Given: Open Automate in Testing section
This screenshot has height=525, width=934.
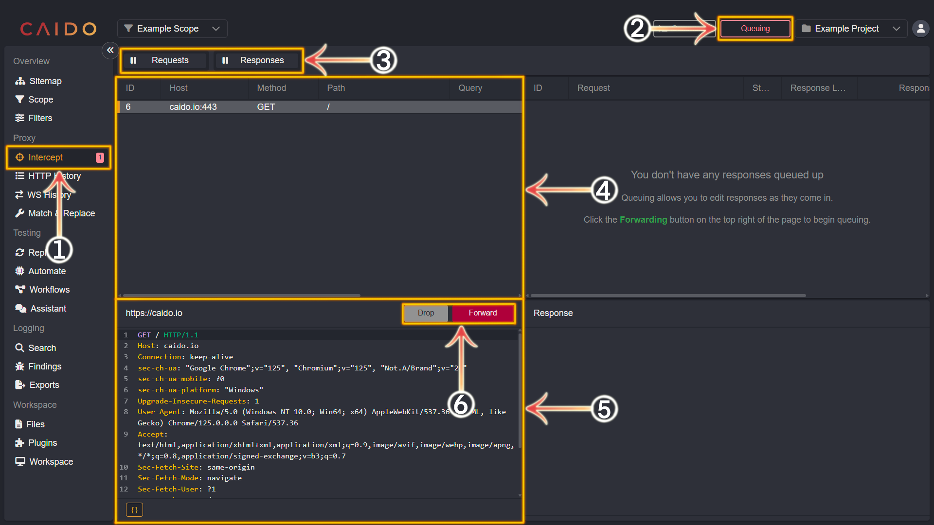Looking at the screenshot, I should point(40,271).
